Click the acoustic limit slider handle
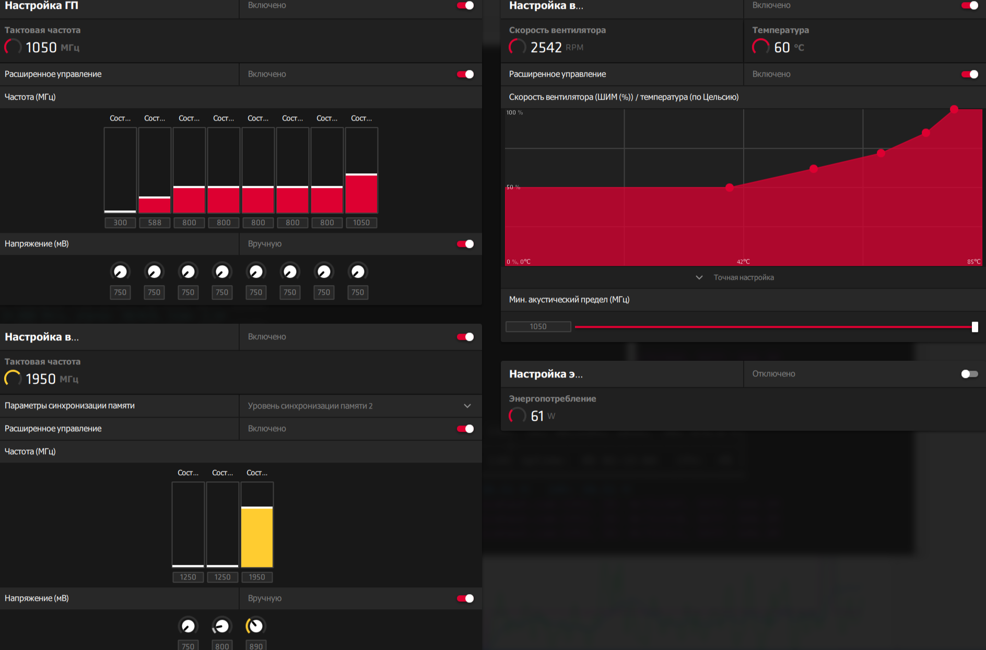Screen dimensions: 986x650 pos(975,327)
